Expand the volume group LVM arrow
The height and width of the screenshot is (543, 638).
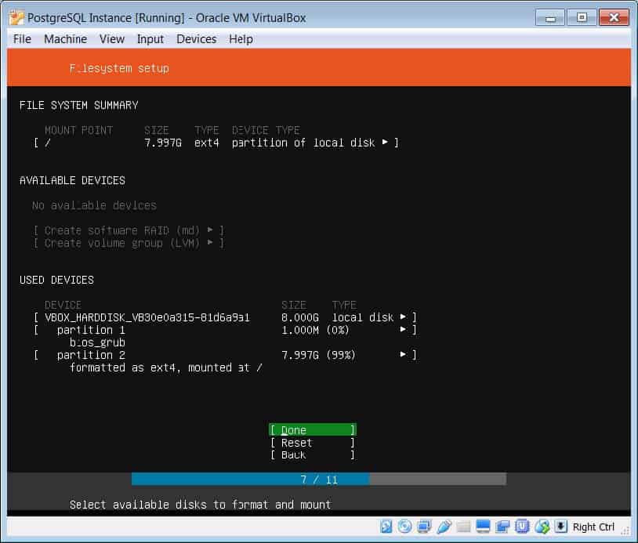pyautogui.click(x=210, y=242)
